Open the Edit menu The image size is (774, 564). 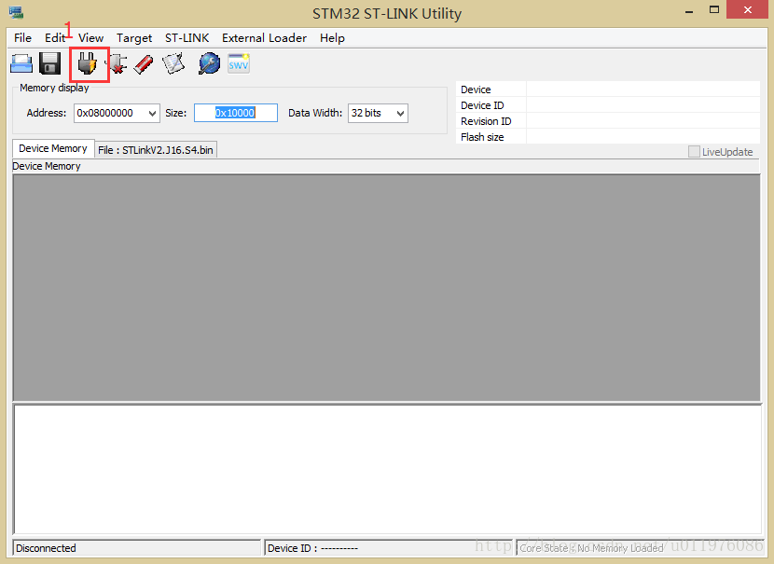[55, 38]
